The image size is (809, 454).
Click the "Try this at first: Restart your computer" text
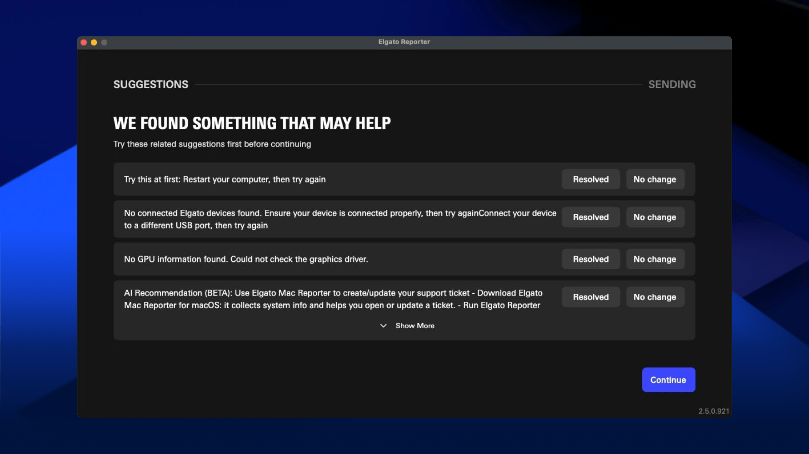click(225, 179)
